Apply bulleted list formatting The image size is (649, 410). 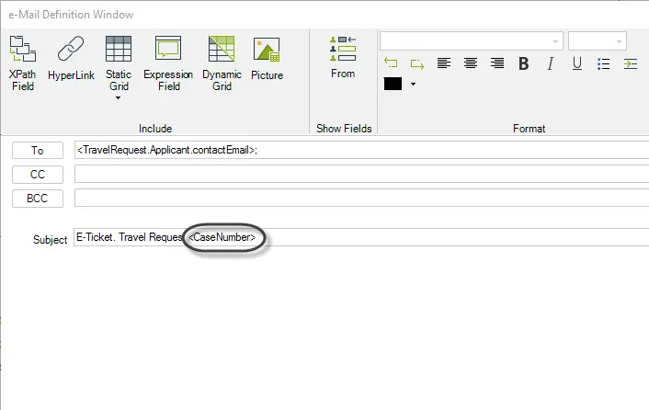click(x=603, y=63)
